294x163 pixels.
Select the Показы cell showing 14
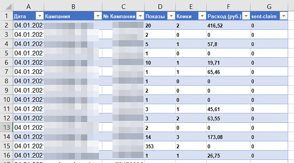pos(160,137)
